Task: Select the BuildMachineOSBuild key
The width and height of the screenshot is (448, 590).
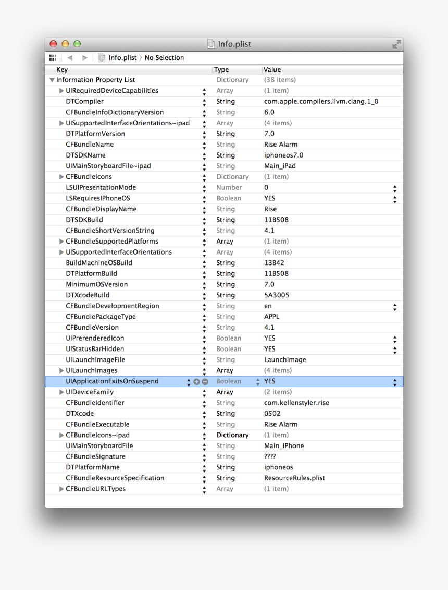Action: click(x=99, y=263)
